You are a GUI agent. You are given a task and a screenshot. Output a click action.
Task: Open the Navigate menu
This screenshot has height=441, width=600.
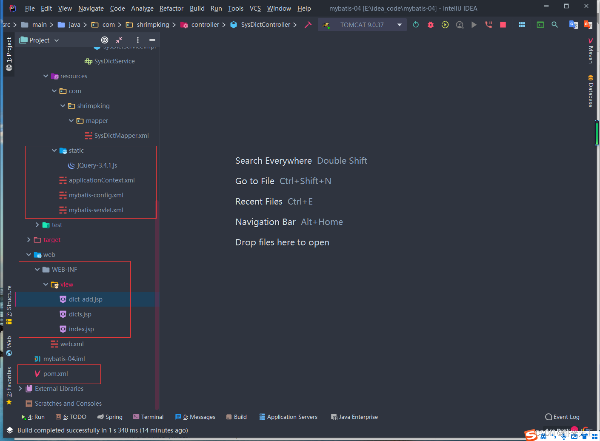[x=91, y=8]
